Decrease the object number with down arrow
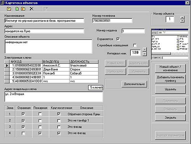This screenshot has width=191, height=144. tap(182, 21)
